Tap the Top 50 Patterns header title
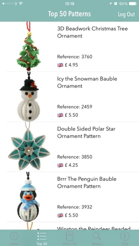 click(x=69, y=14)
